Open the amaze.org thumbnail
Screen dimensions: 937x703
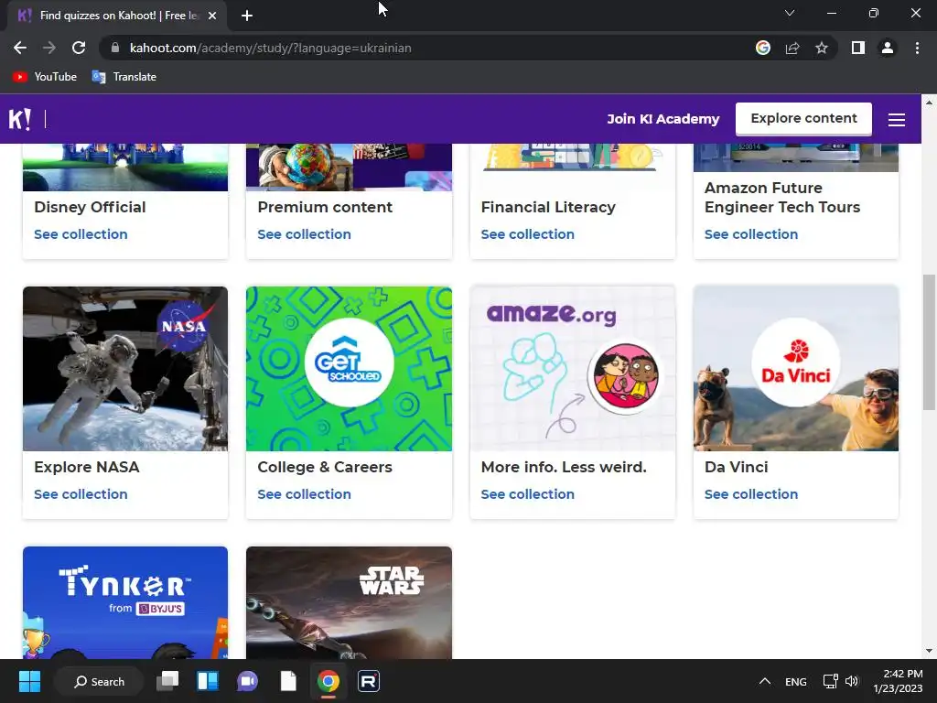click(x=573, y=368)
